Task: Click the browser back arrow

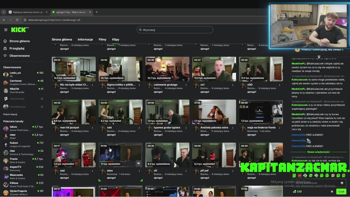Action: (4, 20)
